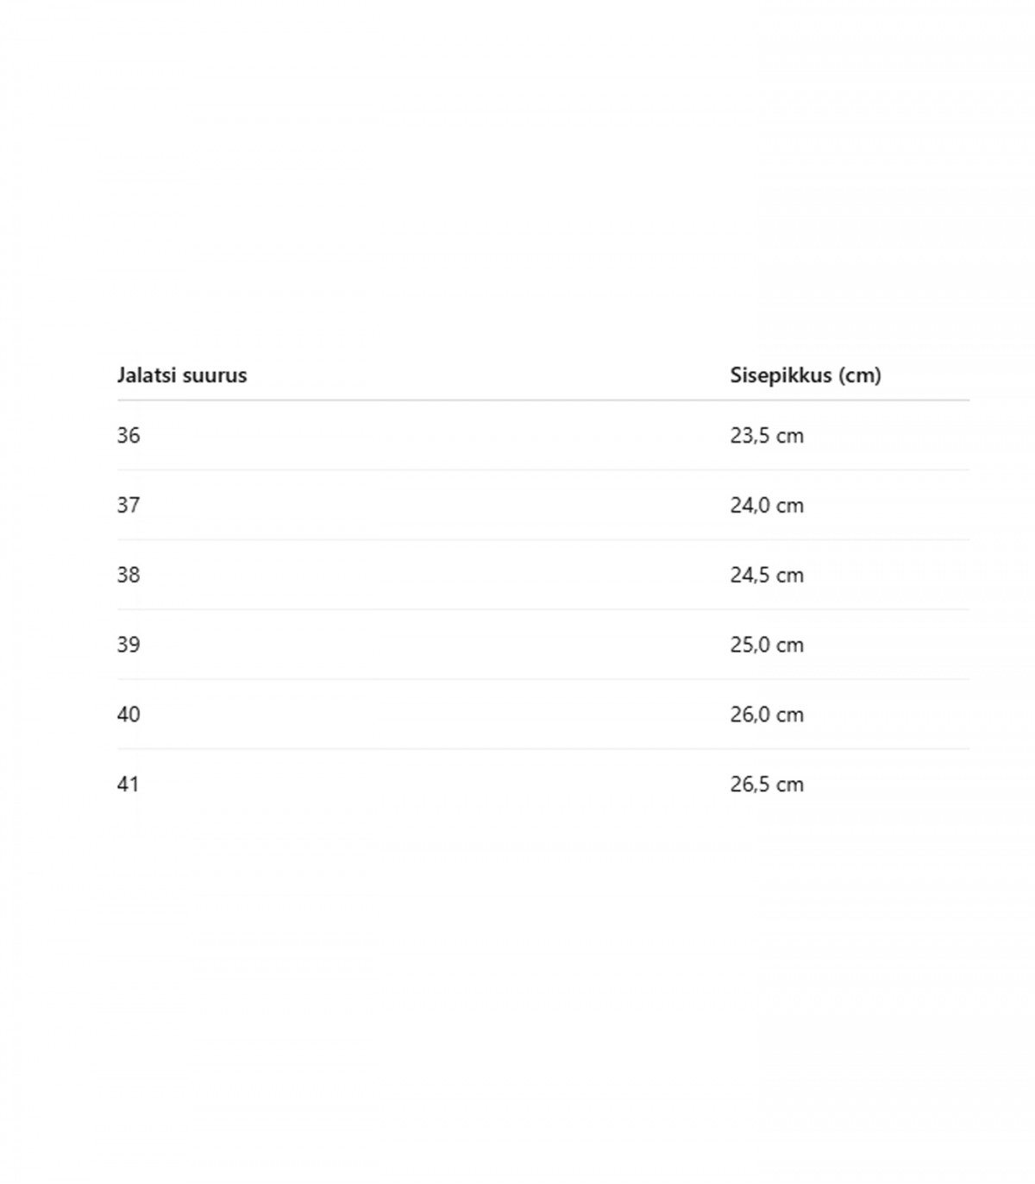
Task: Click the divider line under the table header
Action: pos(543,400)
